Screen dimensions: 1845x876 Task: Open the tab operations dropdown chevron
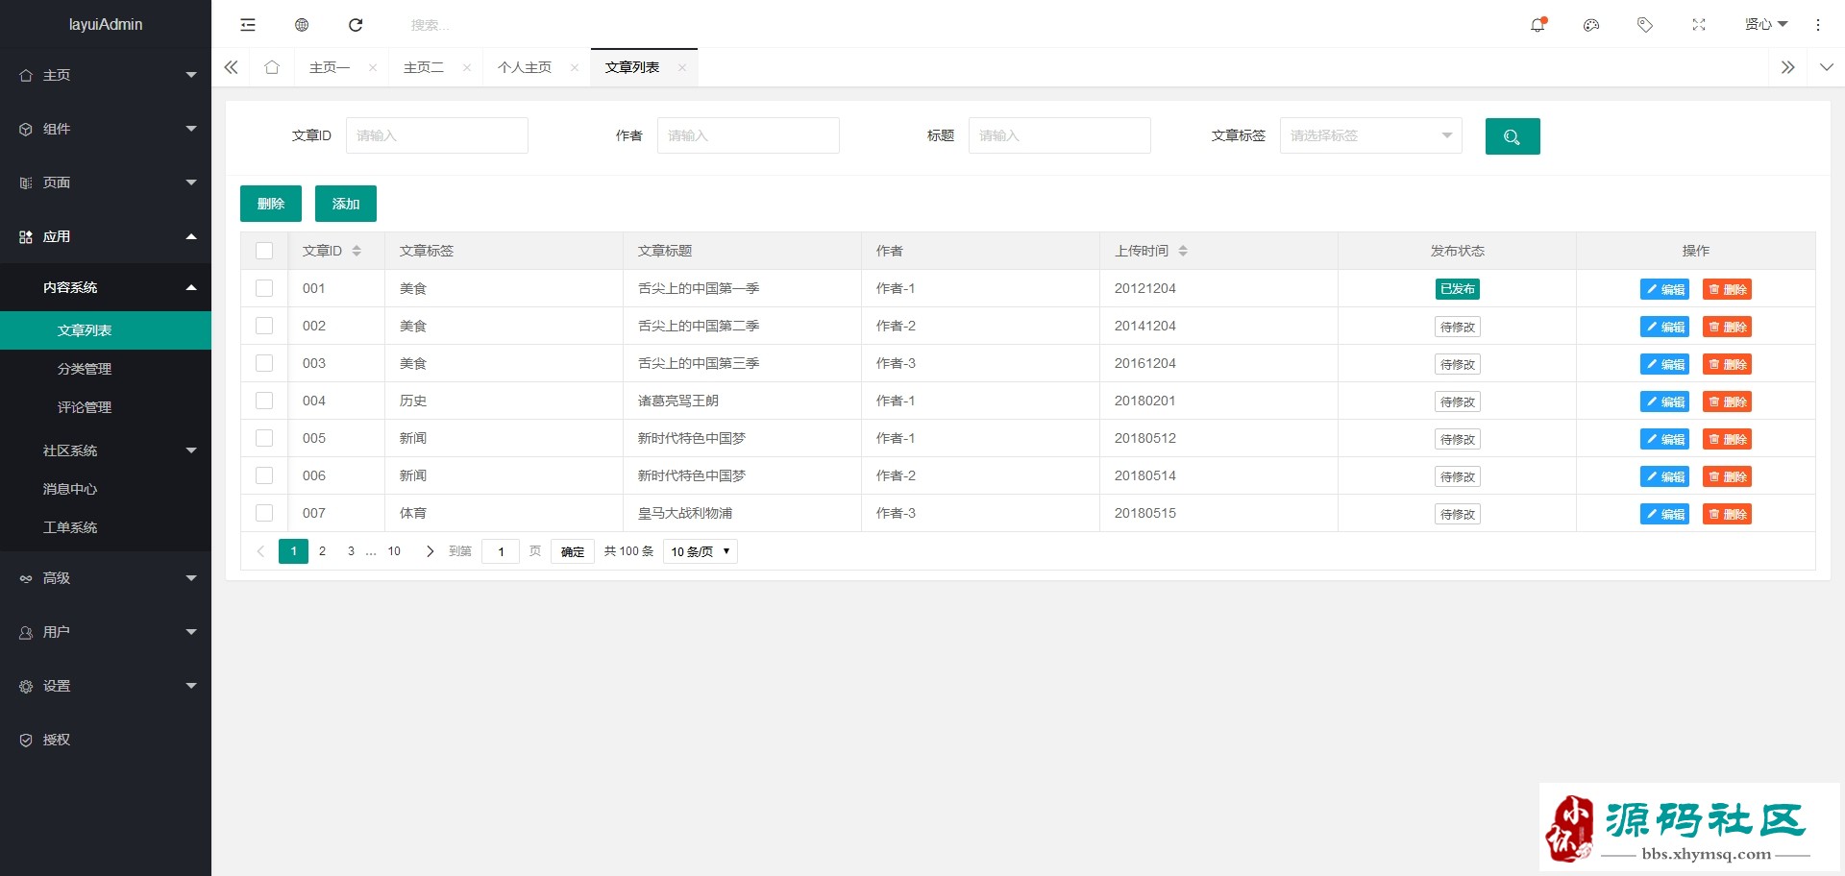coord(1826,67)
